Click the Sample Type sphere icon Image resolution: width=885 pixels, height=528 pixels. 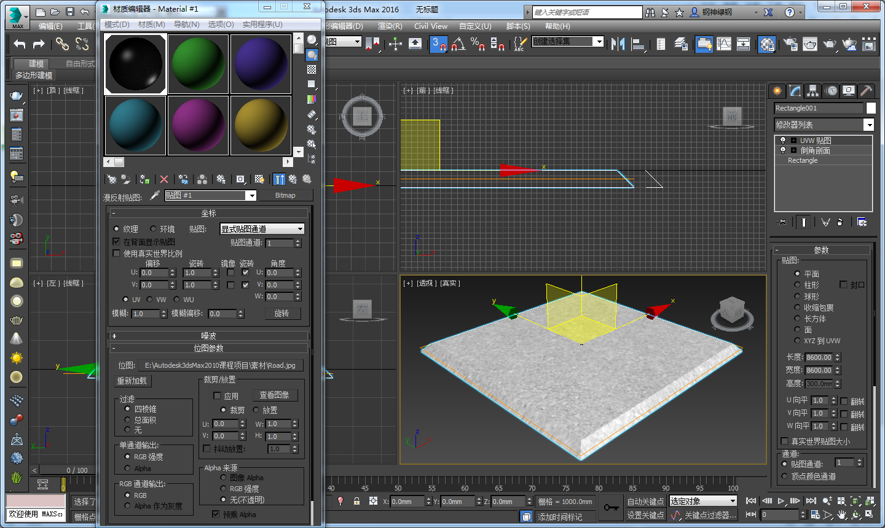(312, 40)
